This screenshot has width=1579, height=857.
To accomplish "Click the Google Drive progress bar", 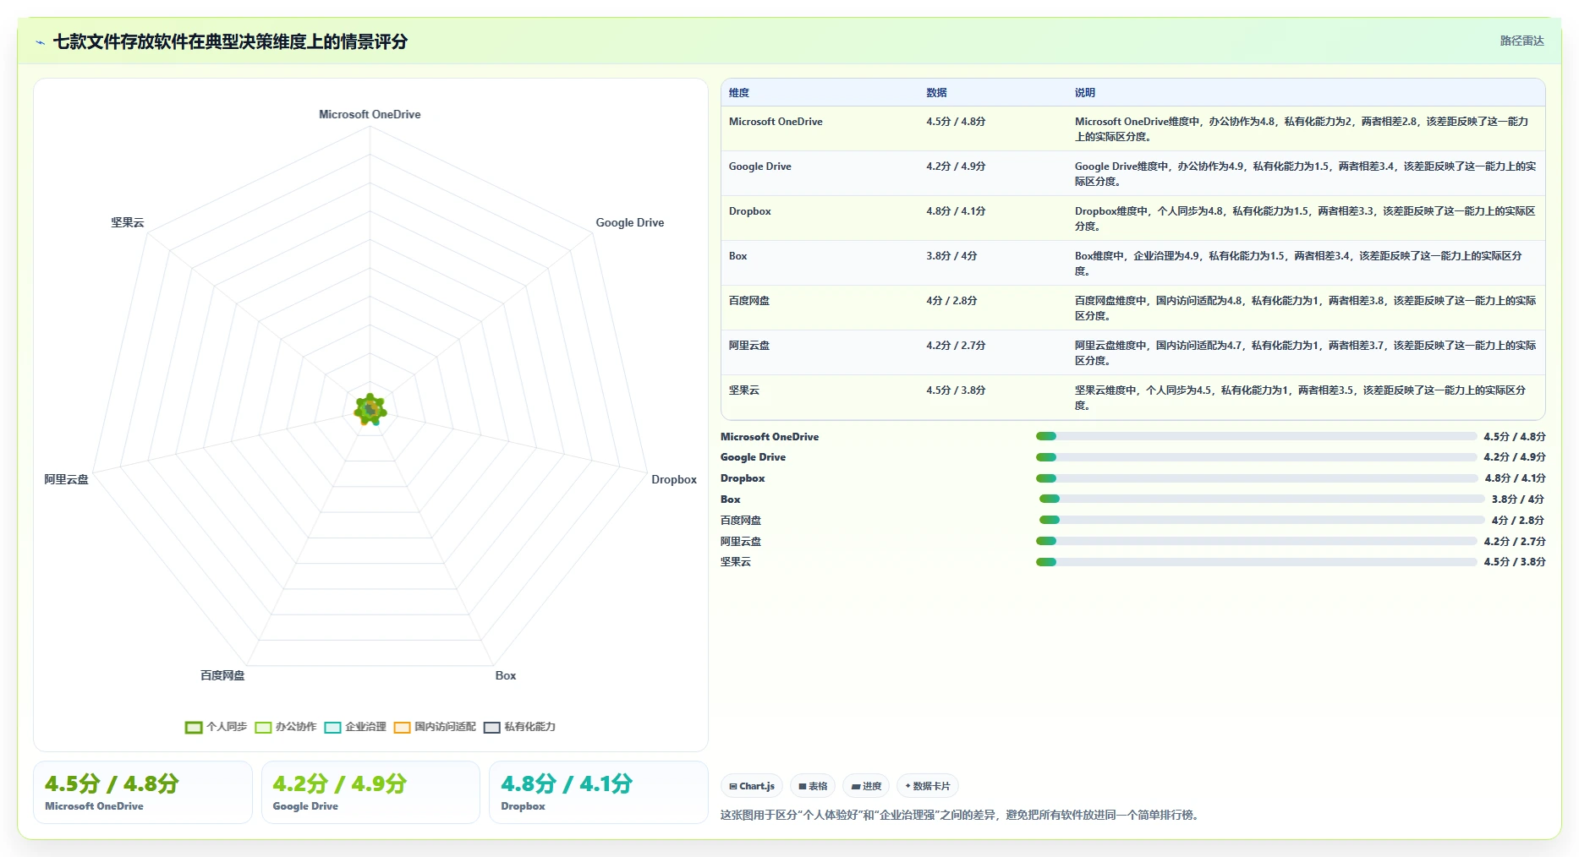I will pos(1256,457).
